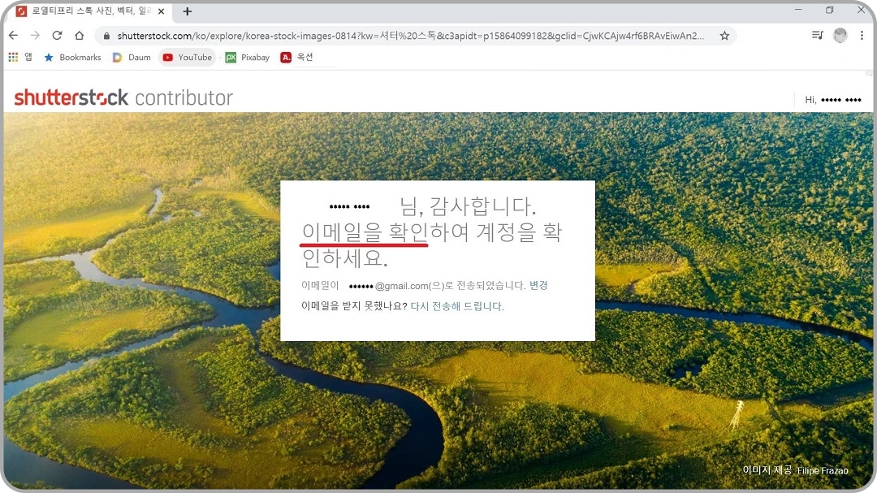Open the Chrome apps grid
Viewport: 877px width, 493px height.
point(14,57)
